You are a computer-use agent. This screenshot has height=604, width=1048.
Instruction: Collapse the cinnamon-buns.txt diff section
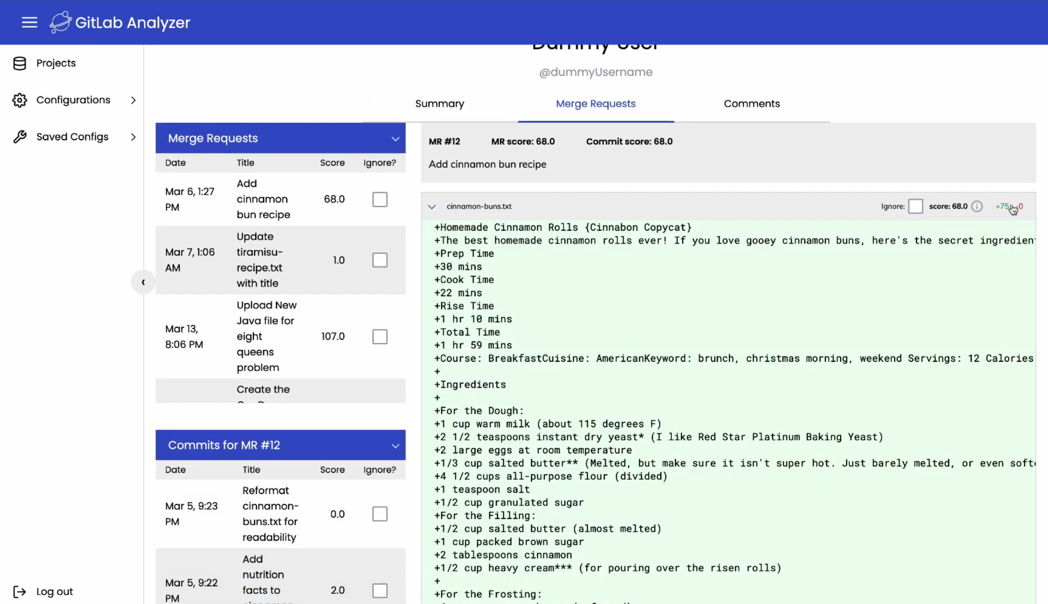tap(432, 207)
